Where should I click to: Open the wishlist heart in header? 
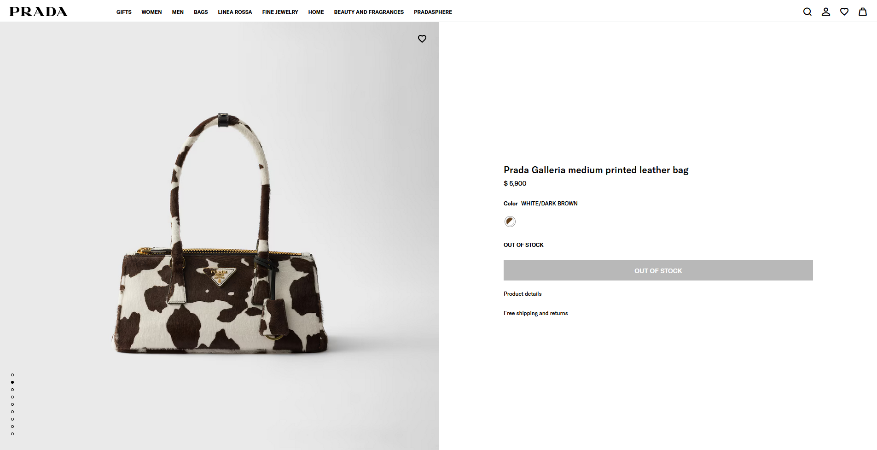[x=844, y=12]
